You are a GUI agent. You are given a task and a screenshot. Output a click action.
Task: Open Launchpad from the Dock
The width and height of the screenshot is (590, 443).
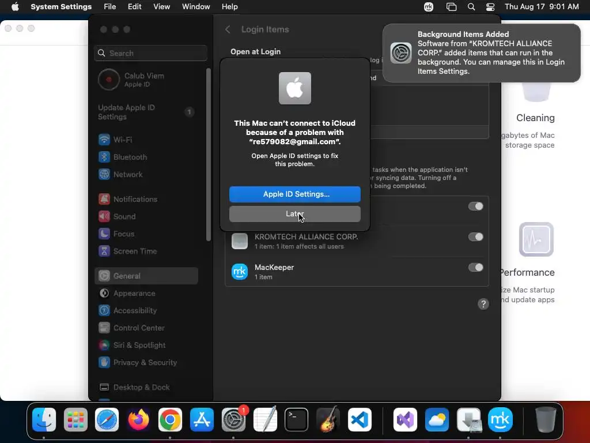[75, 419]
